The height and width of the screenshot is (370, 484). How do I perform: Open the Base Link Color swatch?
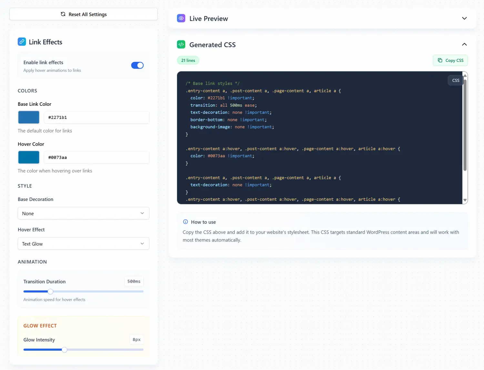click(x=29, y=117)
